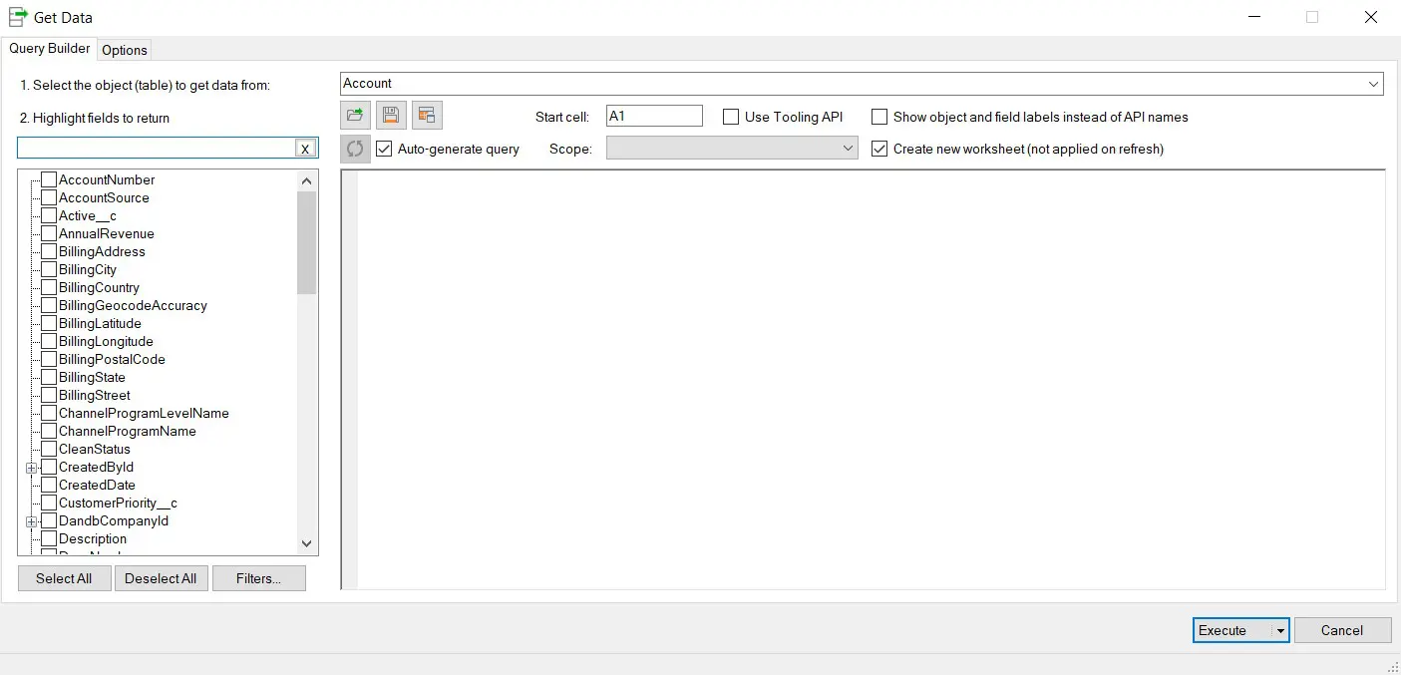This screenshot has width=1401, height=675.
Task: Click the refresh query arrows icon
Action: click(355, 149)
